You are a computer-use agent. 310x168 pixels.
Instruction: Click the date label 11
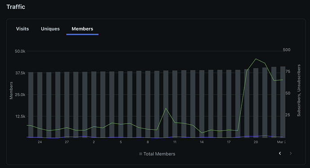point(175,142)
